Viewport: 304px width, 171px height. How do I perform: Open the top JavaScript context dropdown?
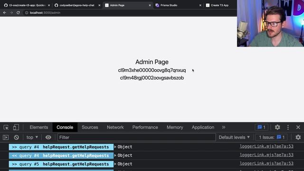[x=32, y=137]
